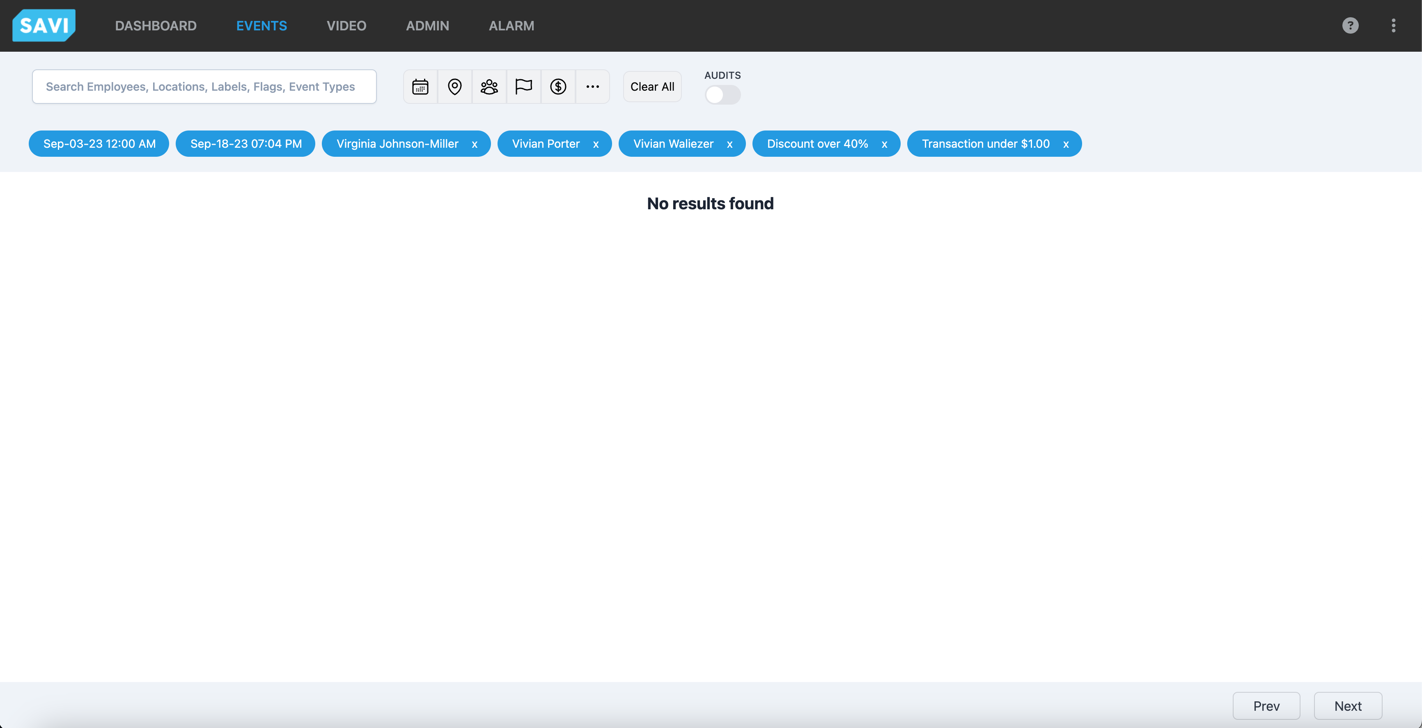Open the top-right overflow menu
Viewport: 1422px width, 728px height.
click(x=1394, y=25)
